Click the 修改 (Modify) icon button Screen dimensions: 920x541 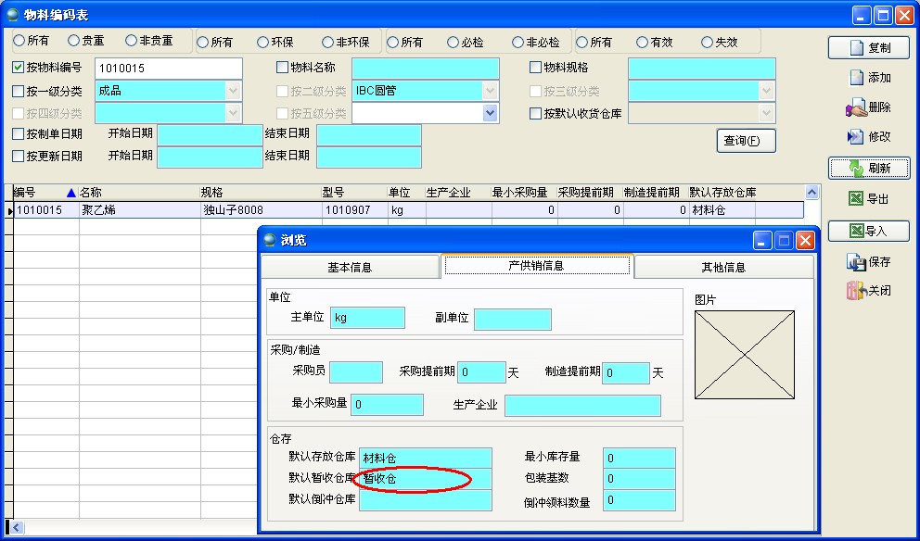click(868, 136)
